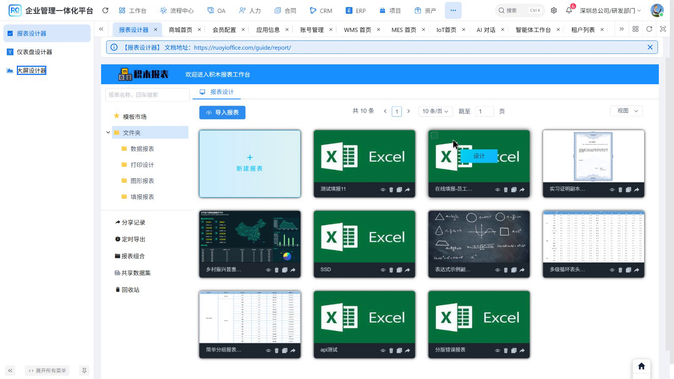Create a new report with 新建报表 card
The image size is (674, 379).
250,163
